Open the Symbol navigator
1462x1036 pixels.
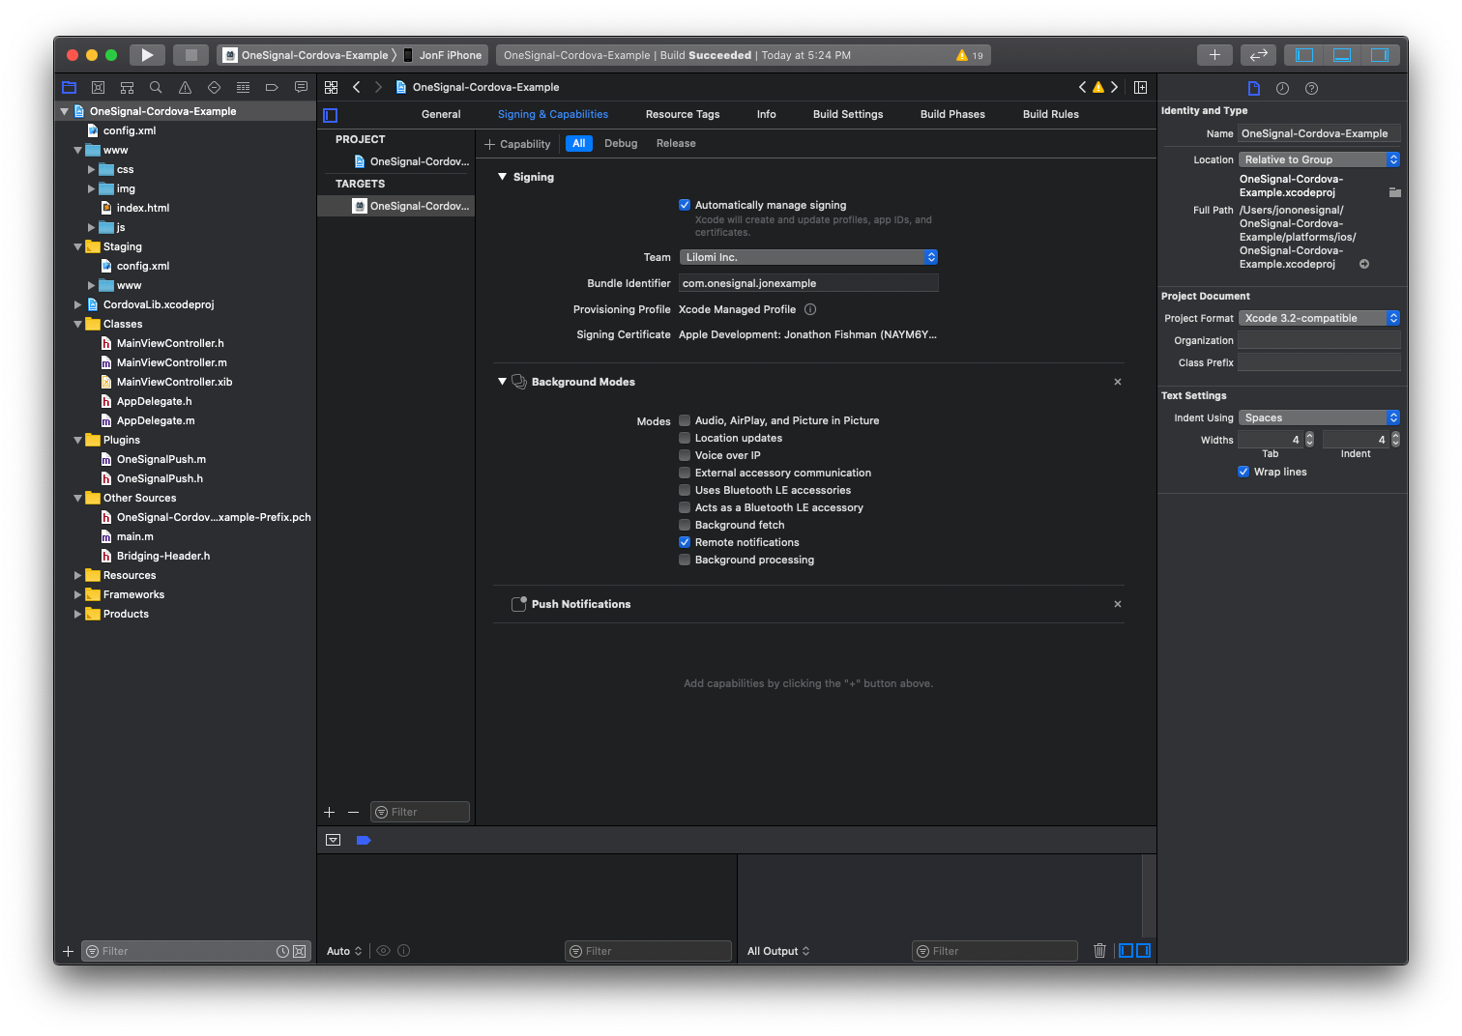click(x=127, y=87)
